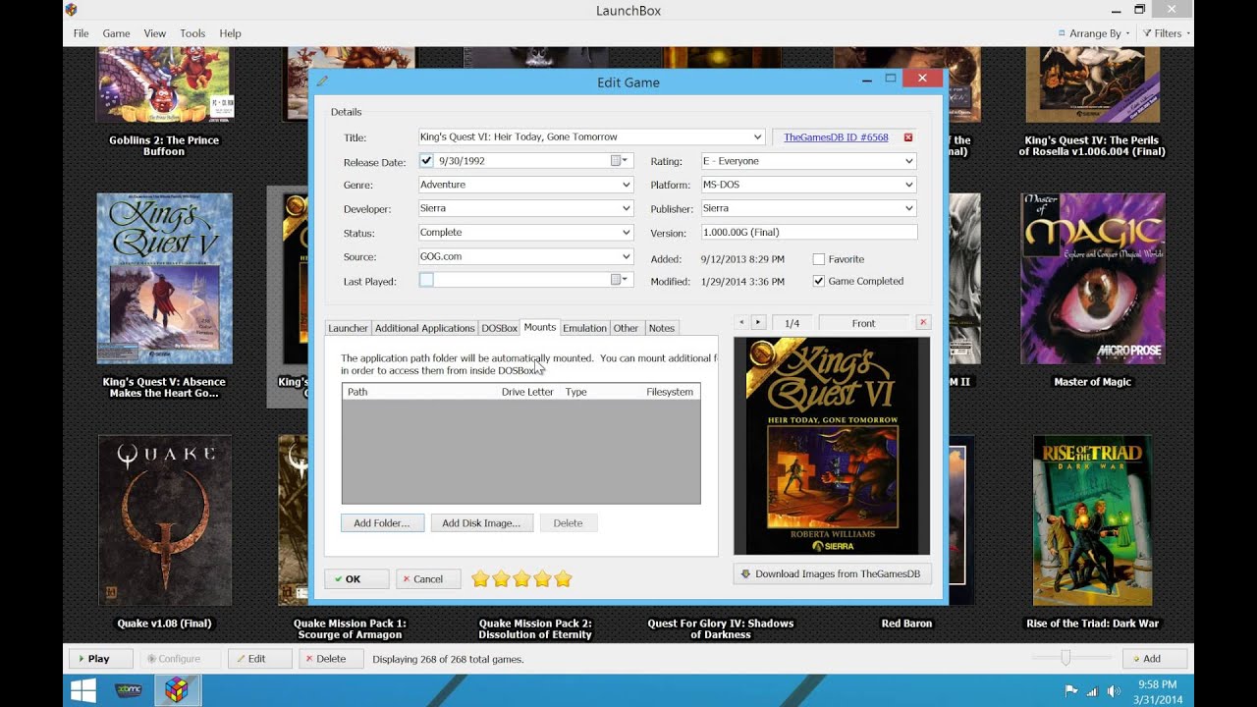
Task: Open the Tools menu
Action: click(x=192, y=33)
